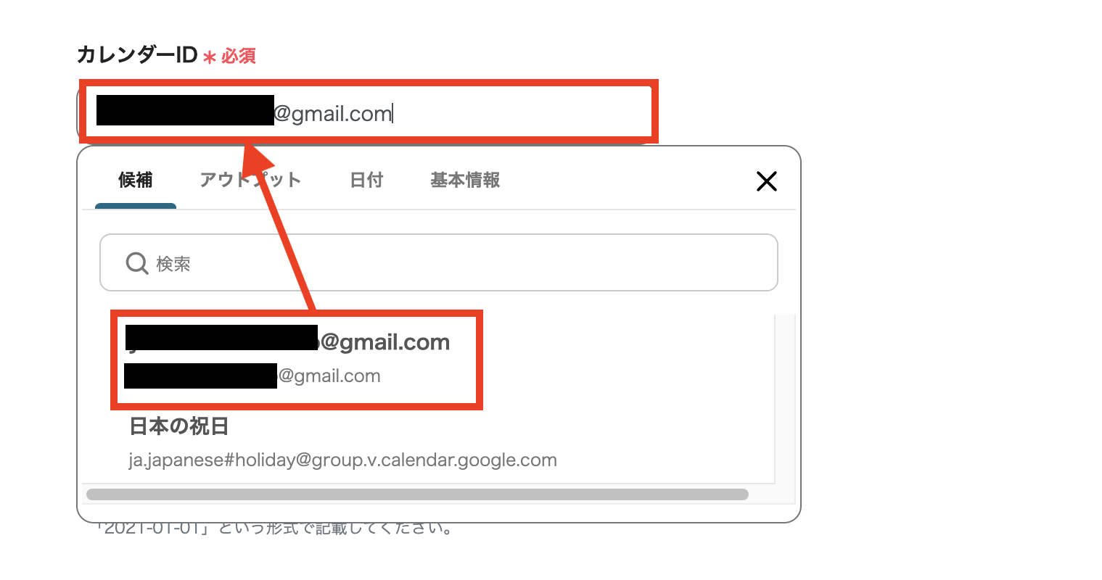Click the vertical scrollbar track beside candidates
Image resolution: width=1102 pixels, height=580 pixels.
pyautogui.click(x=785, y=399)
